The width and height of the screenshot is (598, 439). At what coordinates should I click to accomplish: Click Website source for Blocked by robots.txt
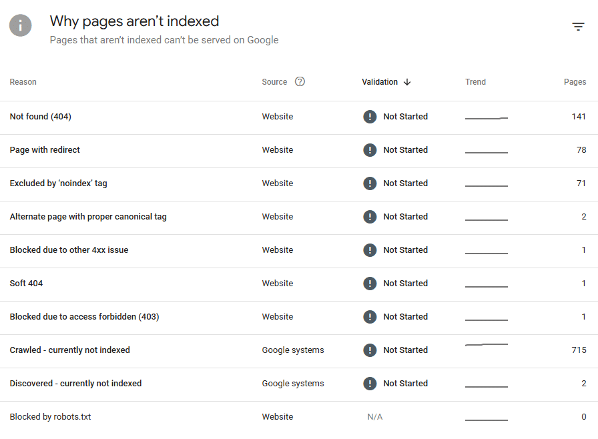(277, 417)
